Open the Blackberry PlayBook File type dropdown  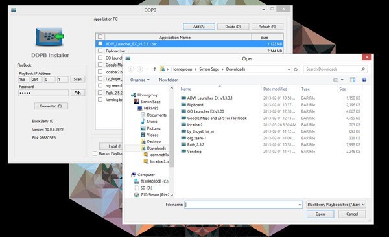[x=336, y=205]
